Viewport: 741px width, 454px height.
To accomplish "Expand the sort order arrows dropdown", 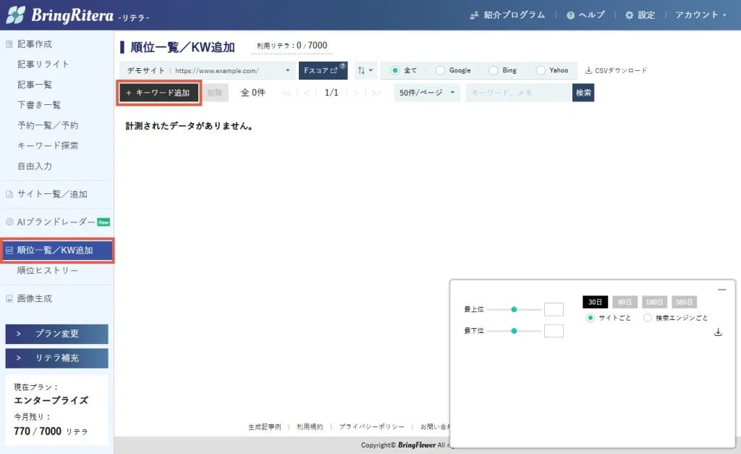I will [366, 70].
